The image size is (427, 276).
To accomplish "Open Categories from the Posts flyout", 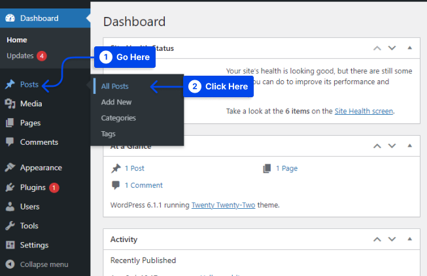I will click(x=118, y=118).
